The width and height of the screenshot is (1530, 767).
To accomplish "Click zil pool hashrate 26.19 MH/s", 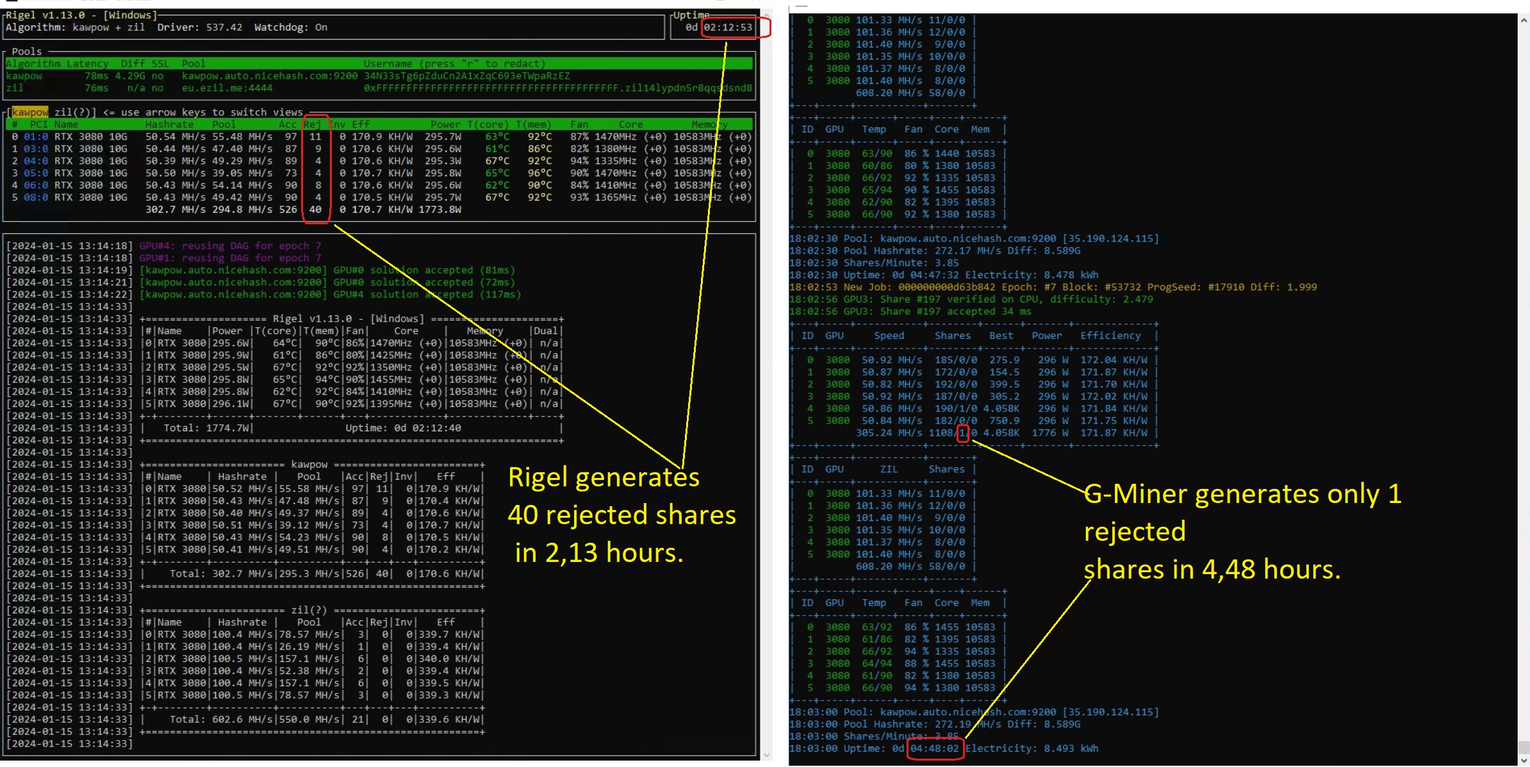I will [309, 647].
